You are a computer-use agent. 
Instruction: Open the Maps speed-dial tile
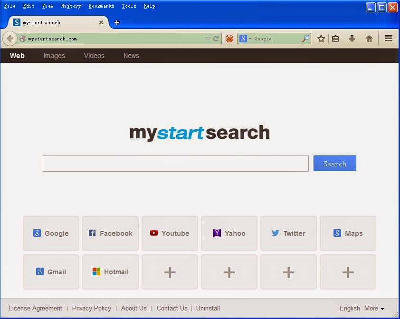pyautogui.click(x=348, y=233)
